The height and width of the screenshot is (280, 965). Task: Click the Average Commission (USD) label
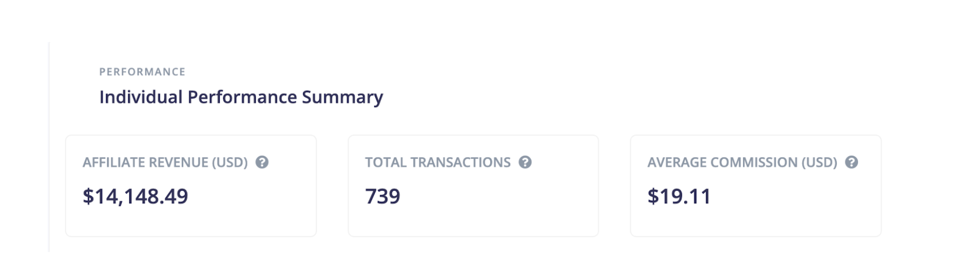coord(742,163)
